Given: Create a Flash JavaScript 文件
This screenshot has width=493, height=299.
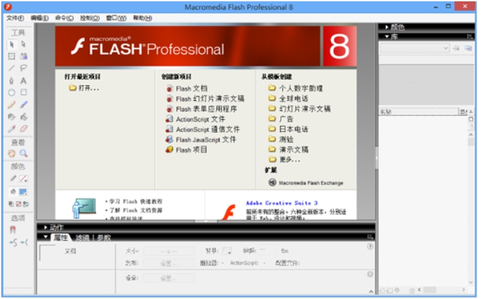Looking at the screenshot, I should [201, 140].
